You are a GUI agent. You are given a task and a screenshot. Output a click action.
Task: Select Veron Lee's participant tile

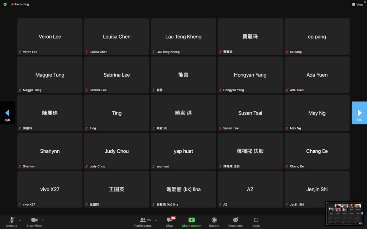point(50,37)
